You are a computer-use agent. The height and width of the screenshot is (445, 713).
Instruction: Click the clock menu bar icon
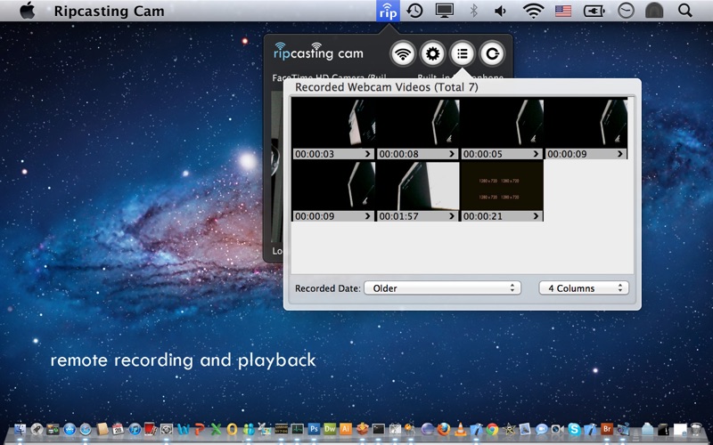(x=627, y=11)
